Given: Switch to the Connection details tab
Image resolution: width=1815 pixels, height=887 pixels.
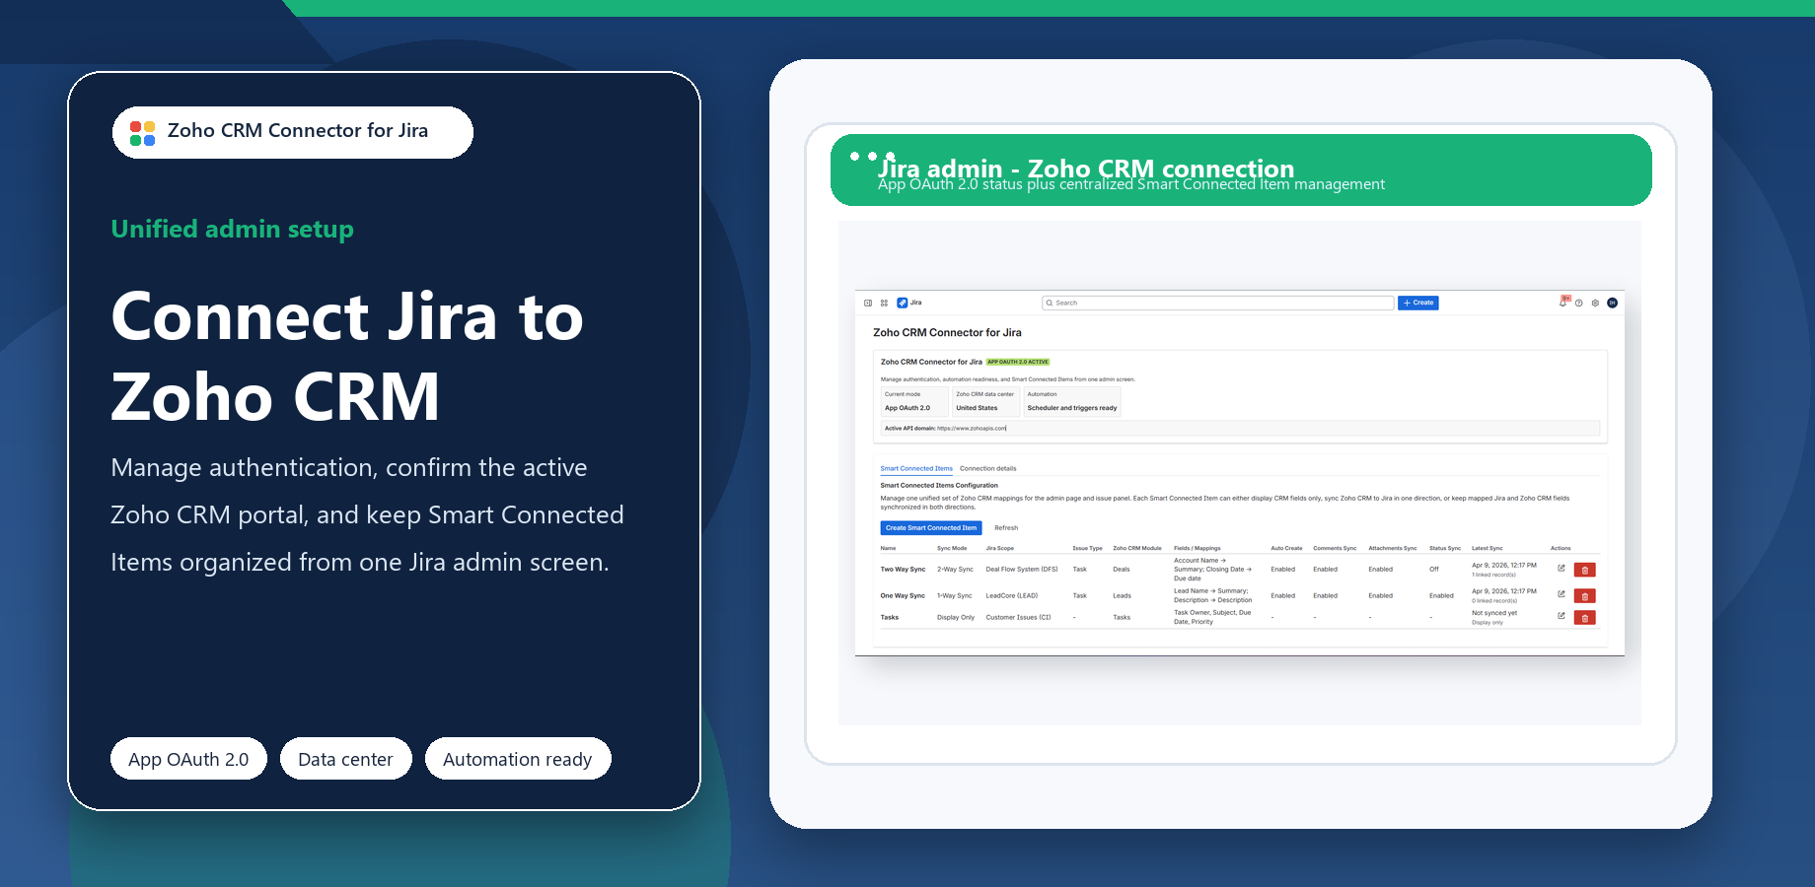Looking at the screenshot, I should coord(986,468).
